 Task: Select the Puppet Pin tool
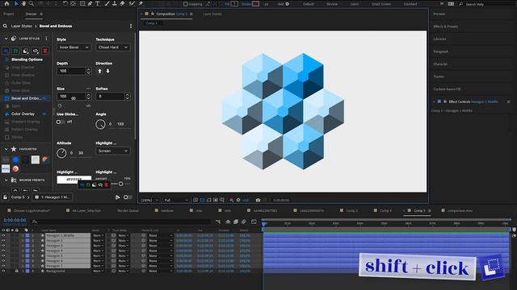[141, 3]
